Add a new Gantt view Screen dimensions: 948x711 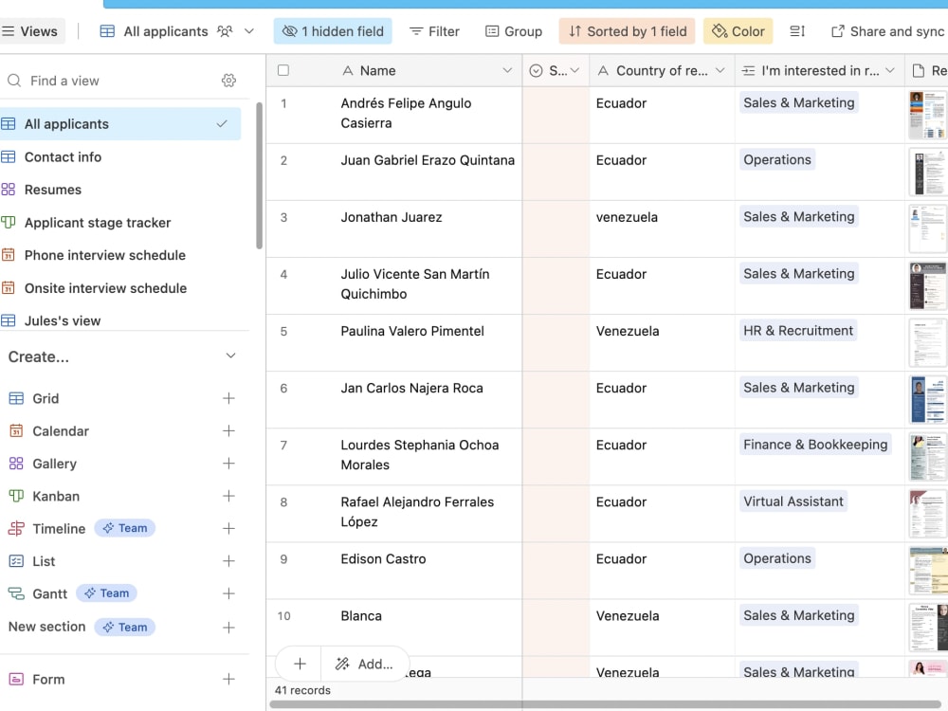pos(228,593)
